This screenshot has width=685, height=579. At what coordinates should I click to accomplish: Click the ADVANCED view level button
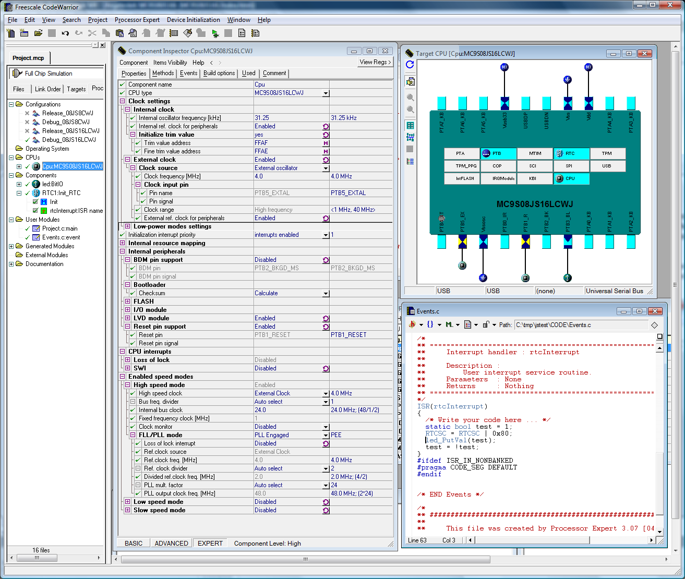point(171,543)
